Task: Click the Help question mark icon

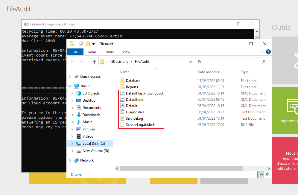Action: tap(268, 52)
